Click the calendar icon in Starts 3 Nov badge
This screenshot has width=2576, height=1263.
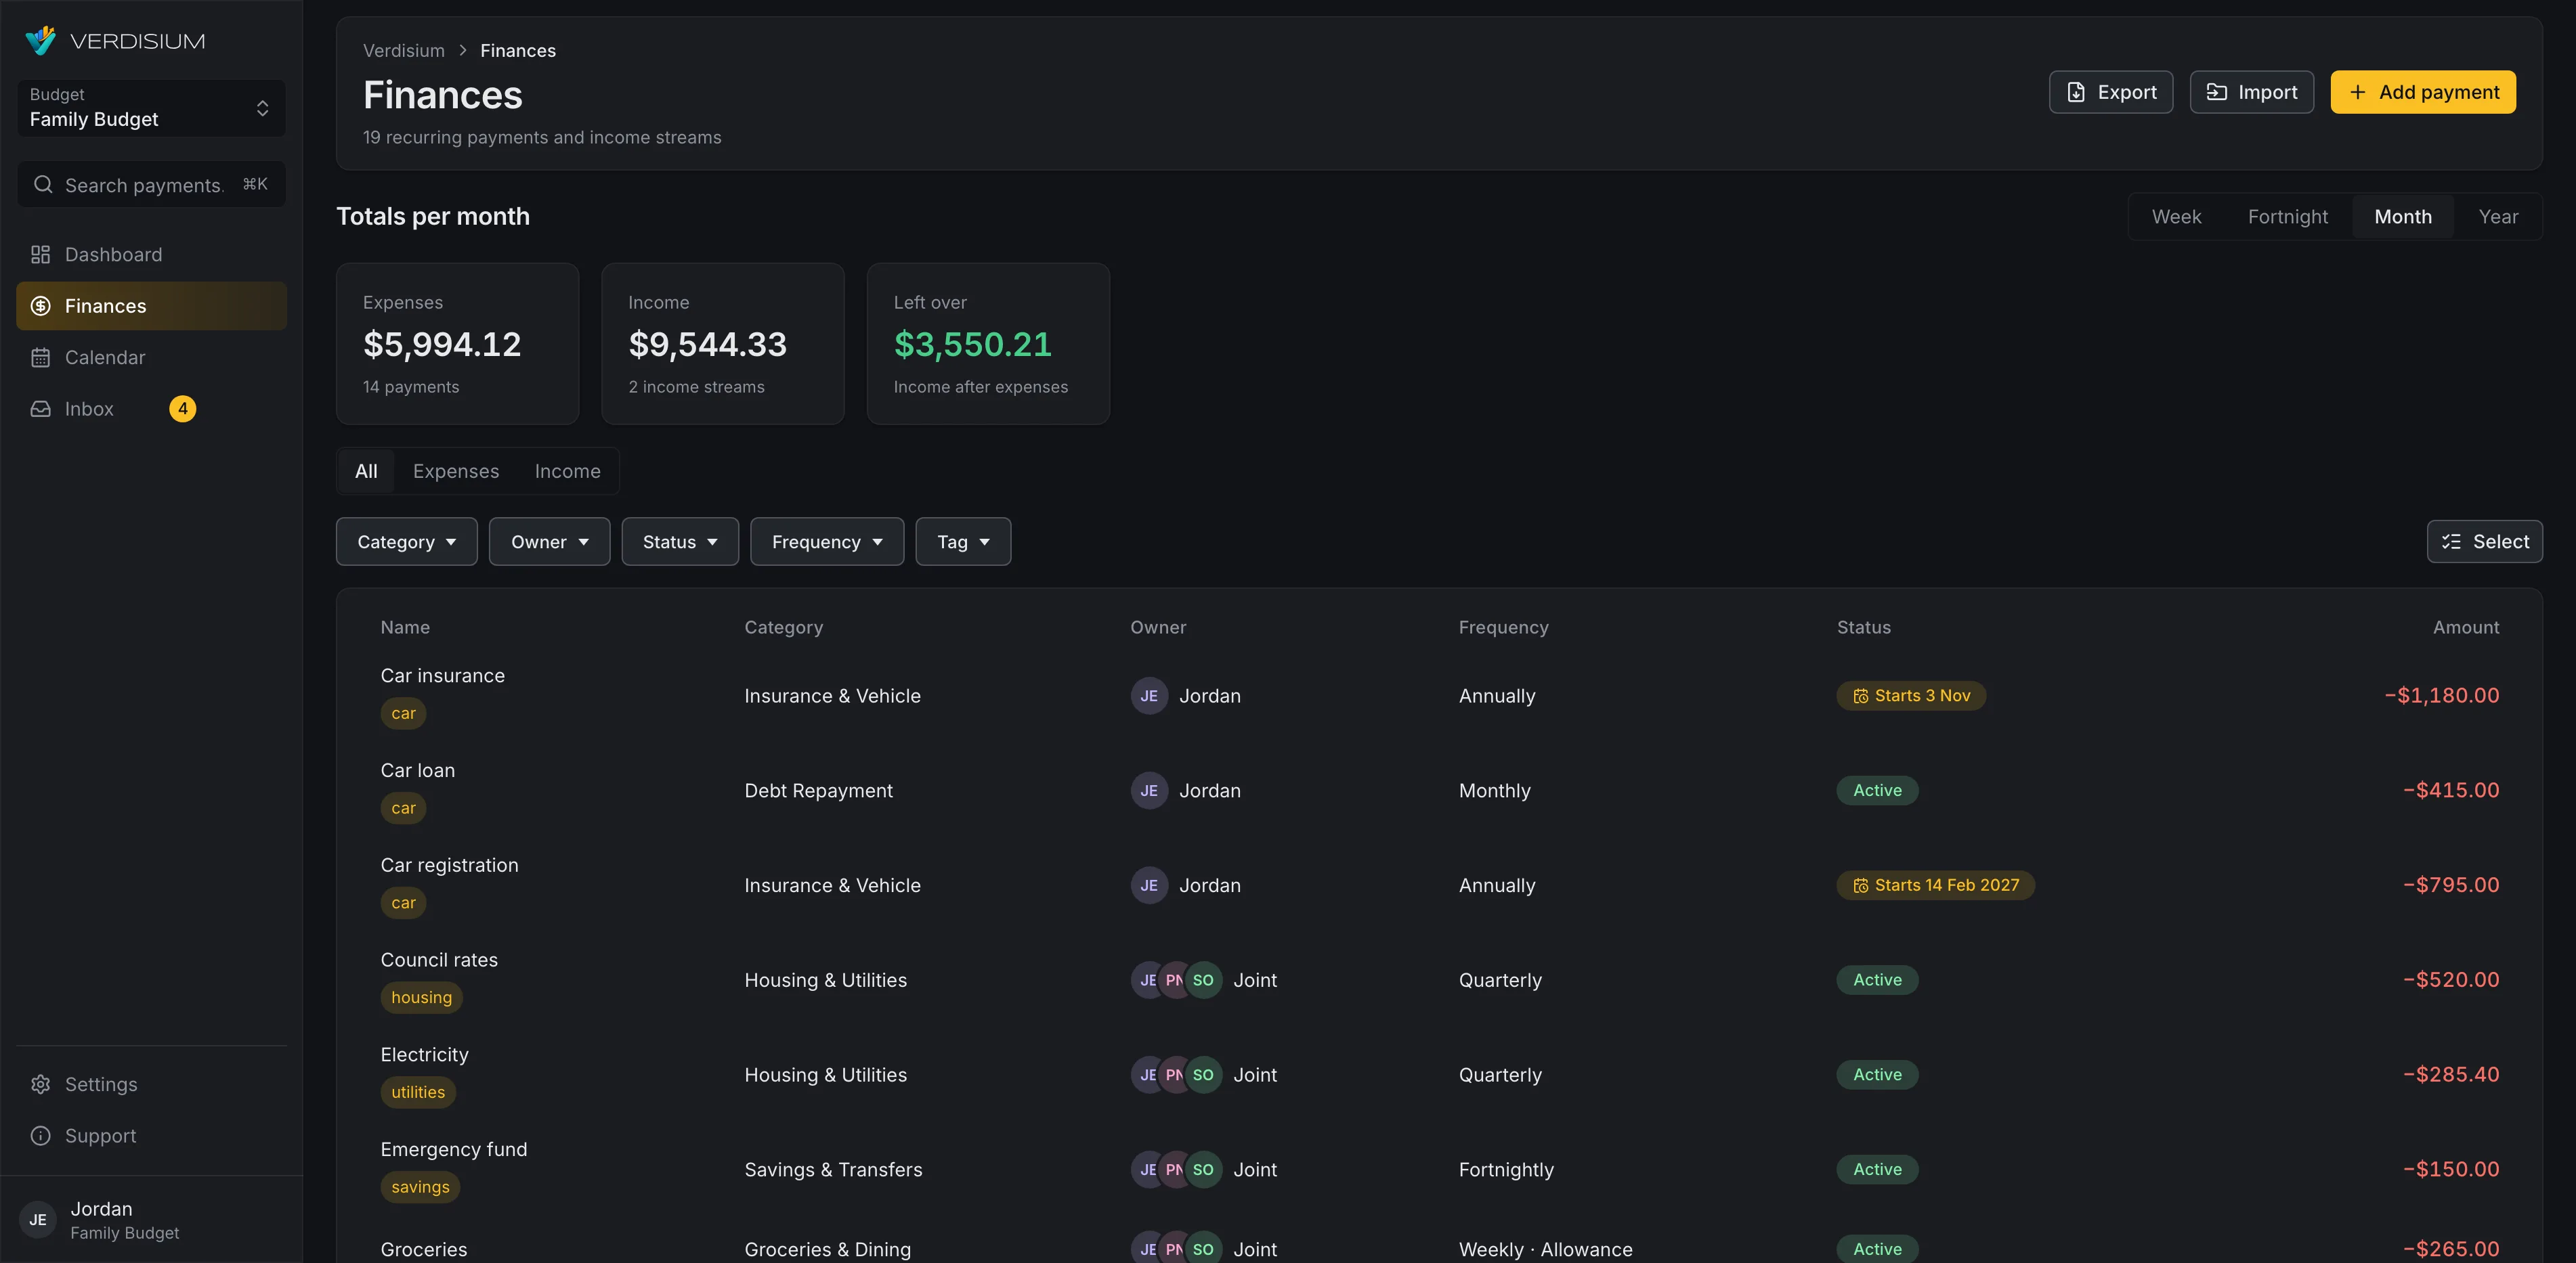(x=1861, y=696)
